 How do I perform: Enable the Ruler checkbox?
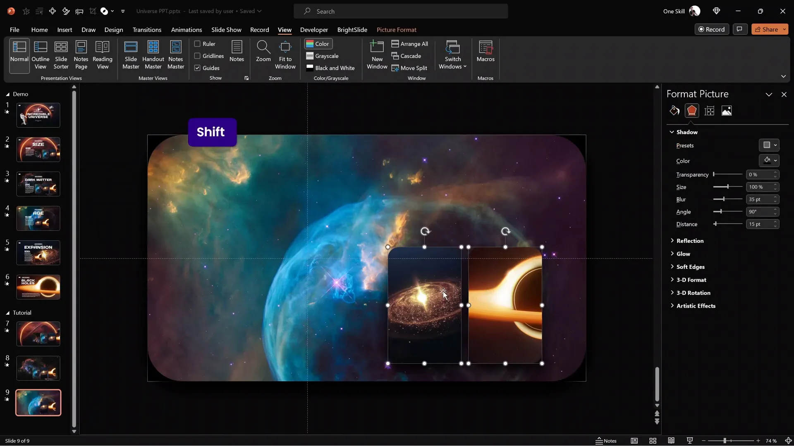[197, 44]
